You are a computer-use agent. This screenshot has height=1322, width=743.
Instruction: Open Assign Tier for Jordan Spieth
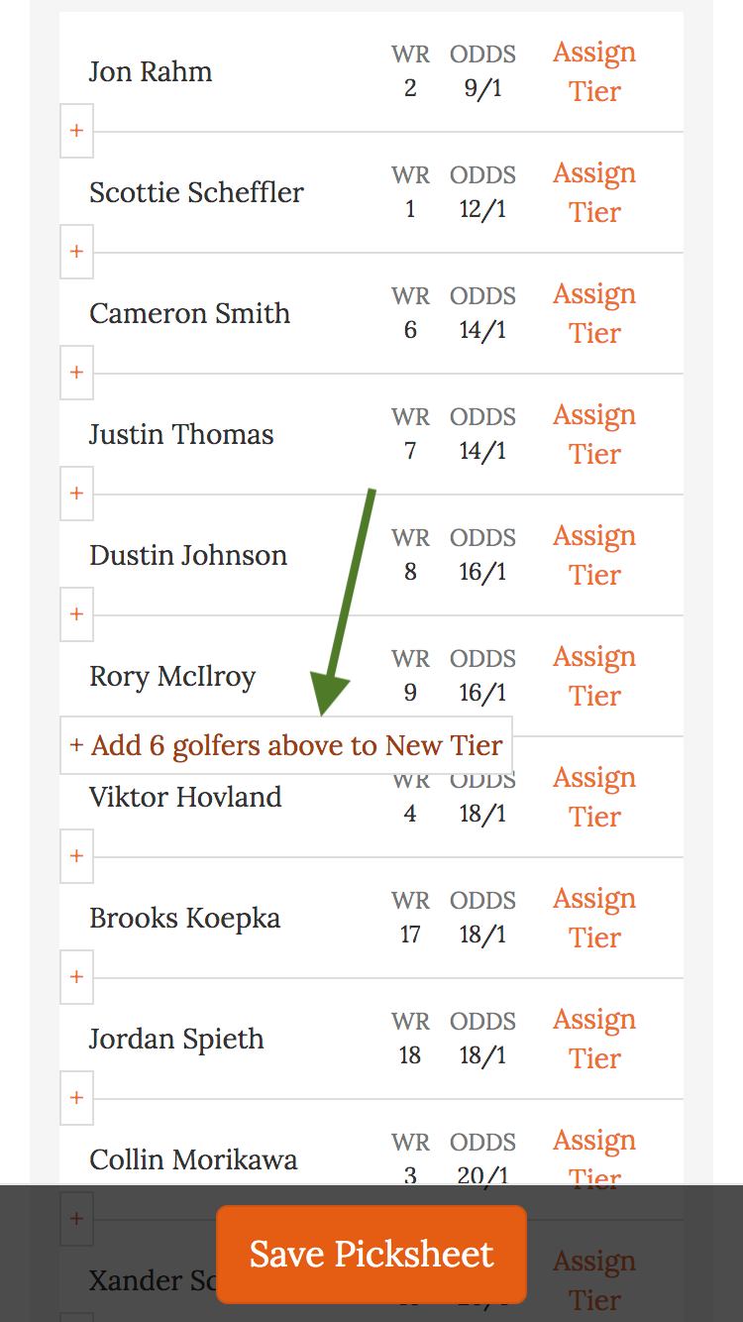(x=594, y=1039)
